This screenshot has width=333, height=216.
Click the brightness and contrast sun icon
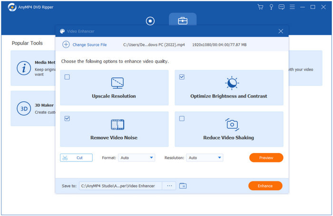(x=232, y=83)
